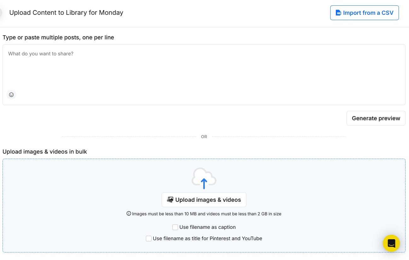This screenshot has width=409, height=260.
Task: Click the smiley face icon below the post box
Action: [11, 94]
